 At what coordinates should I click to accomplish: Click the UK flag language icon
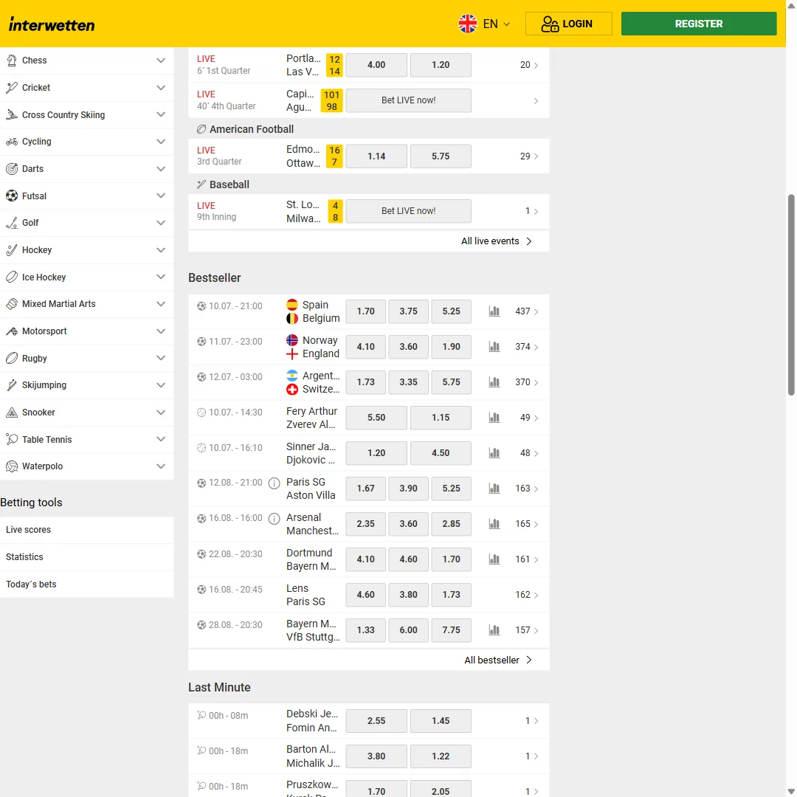pyautogui.click(x=468, y=24)
